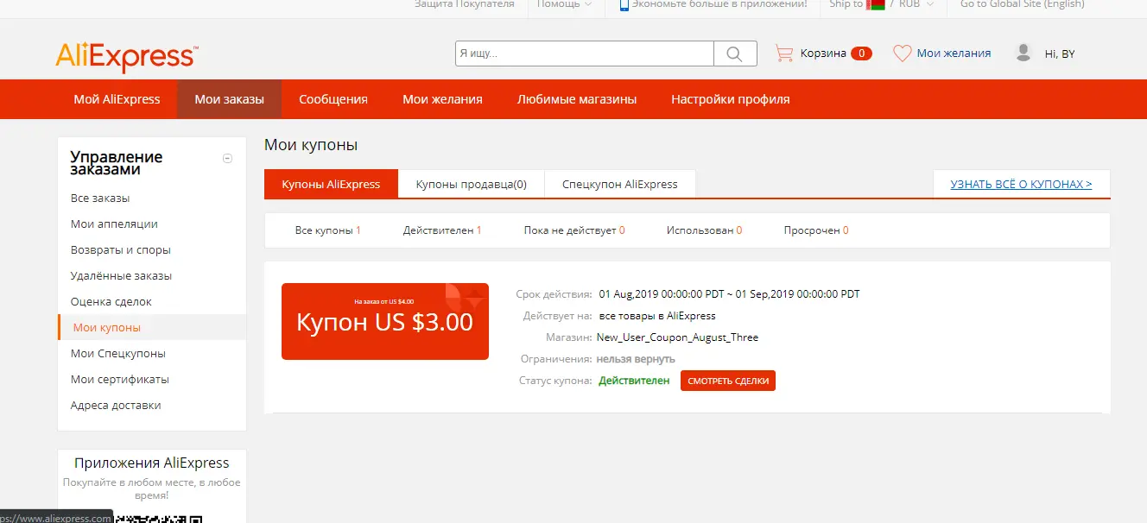Filter by Все купоны 1

click(327, 230)
